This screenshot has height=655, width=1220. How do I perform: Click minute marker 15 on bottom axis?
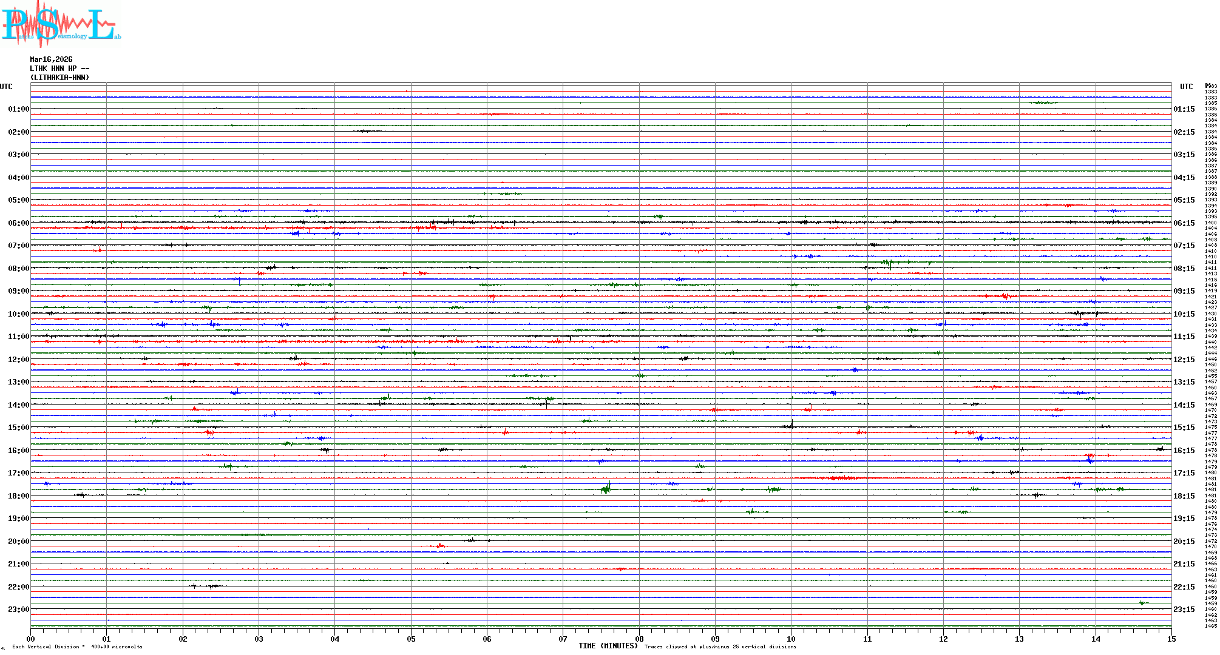click(1171, 639)
